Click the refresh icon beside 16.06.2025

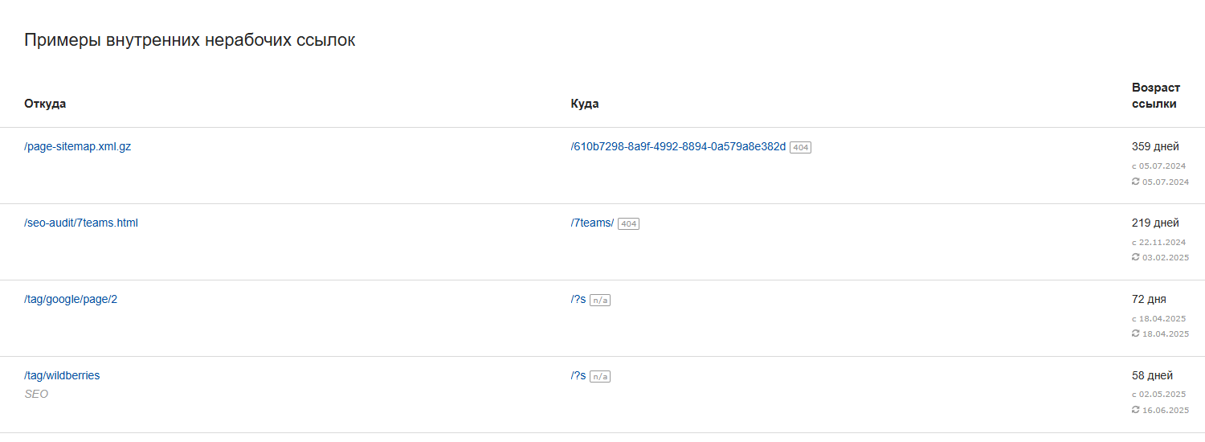pos(1135,410)
